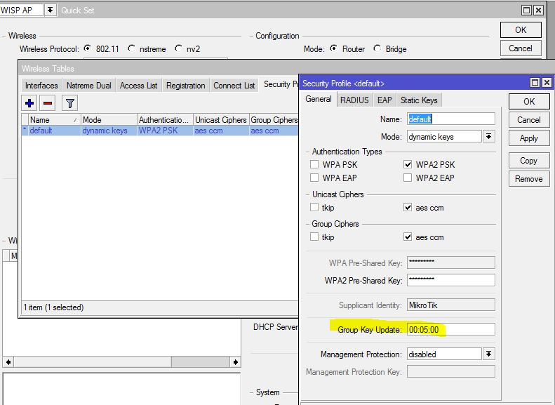Open the WISP AP quick set dropdown
555x405 pixels.
(x=51, y=11)
